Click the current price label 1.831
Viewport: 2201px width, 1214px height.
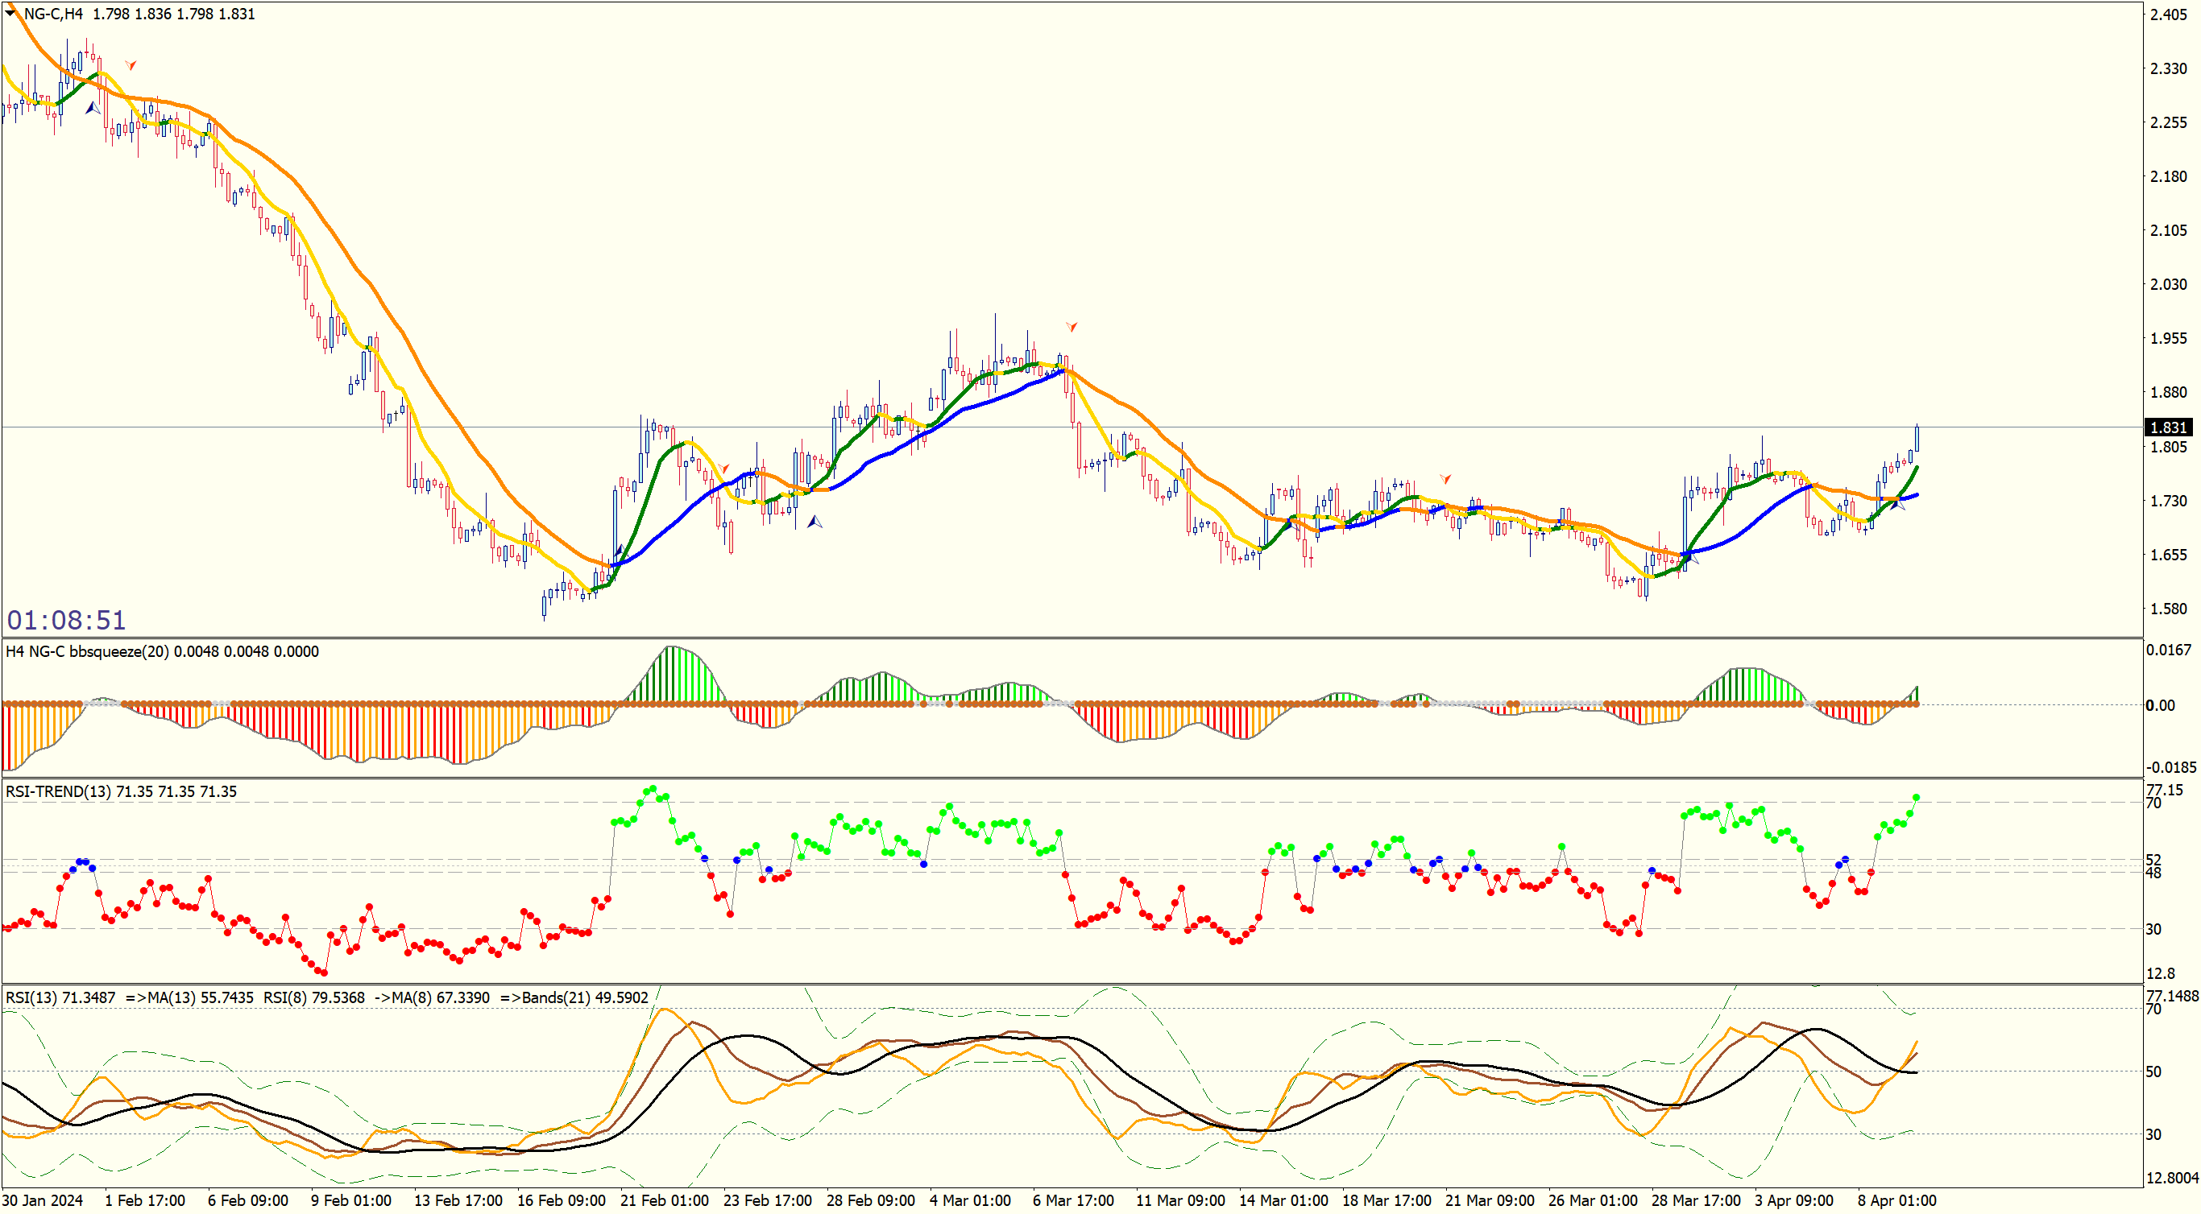click(2168, 427)
